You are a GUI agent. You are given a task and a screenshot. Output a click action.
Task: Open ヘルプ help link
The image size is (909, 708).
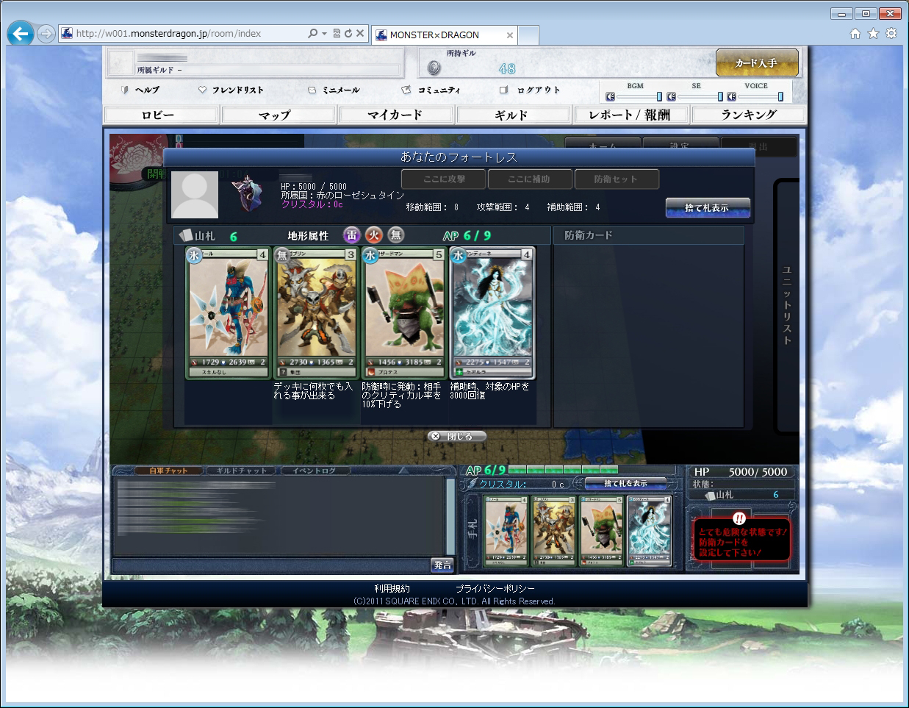tap(140, 90)
